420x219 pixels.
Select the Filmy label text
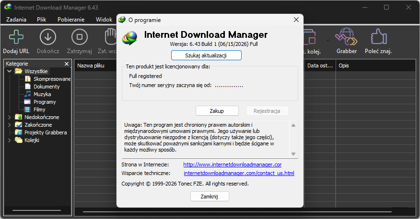pyautogui.click(x=39, y=109)
